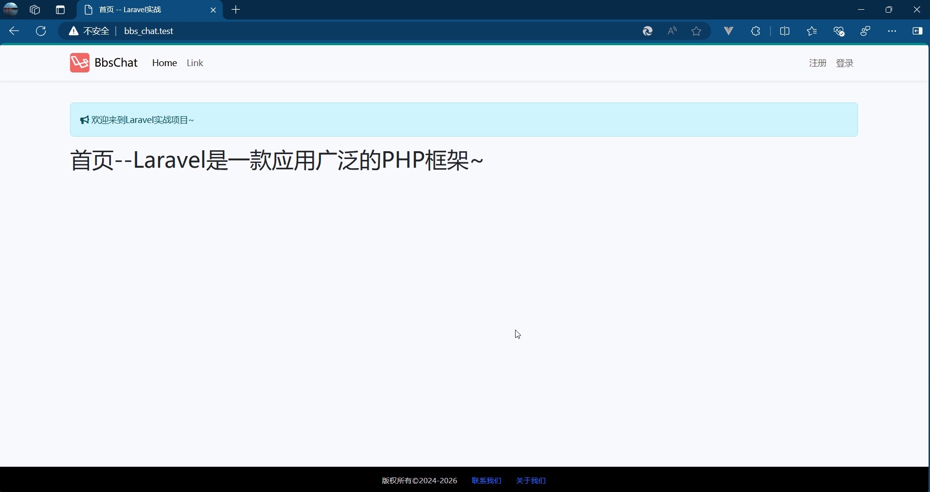Restore down the browser window
Image resolution: width=930 pixels, height=492 pixels.
point(889,10)
